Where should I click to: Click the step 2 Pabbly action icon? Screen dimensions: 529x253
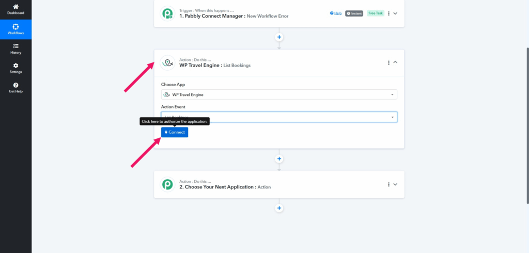coord(167,184)
